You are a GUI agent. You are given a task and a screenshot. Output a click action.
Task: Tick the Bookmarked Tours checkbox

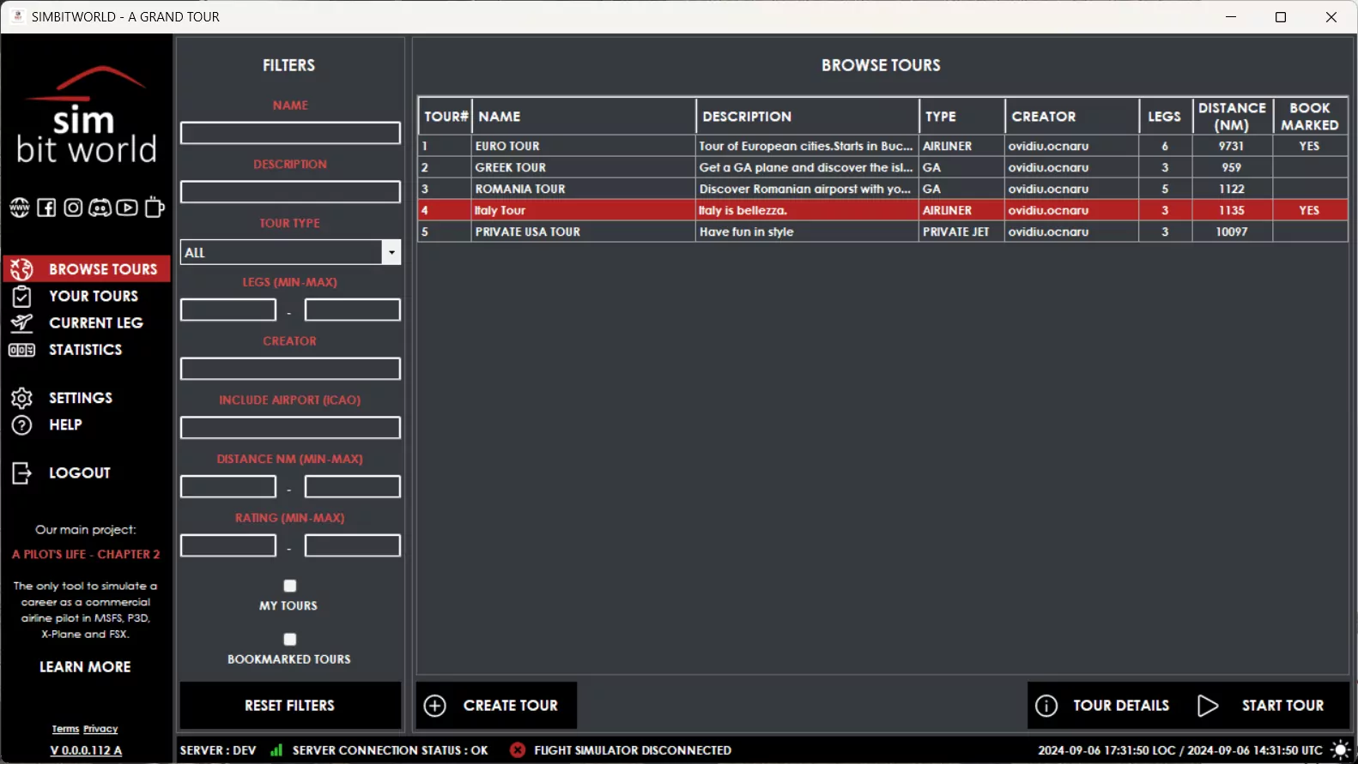pos(290,640)
